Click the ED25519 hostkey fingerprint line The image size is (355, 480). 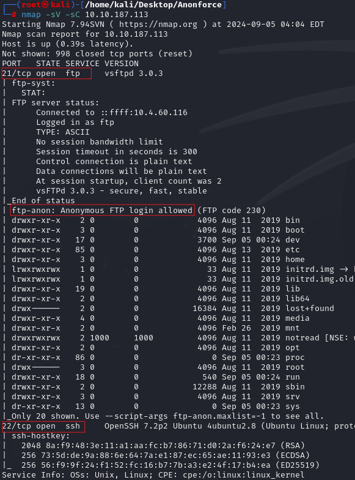(x=170, y=465)
